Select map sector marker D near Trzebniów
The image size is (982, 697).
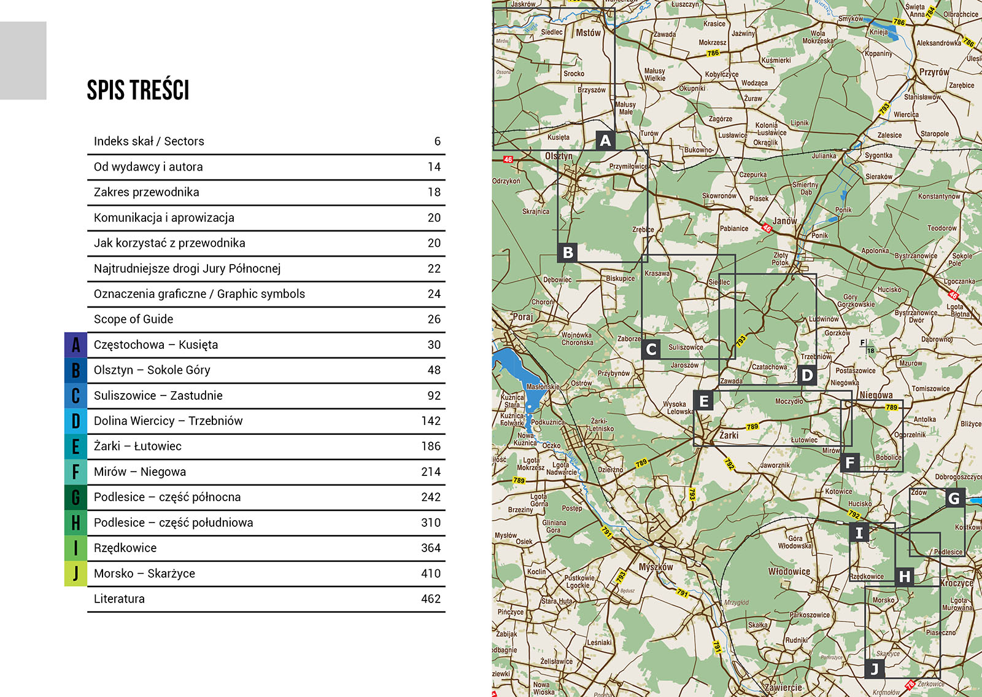click(806, 375)
